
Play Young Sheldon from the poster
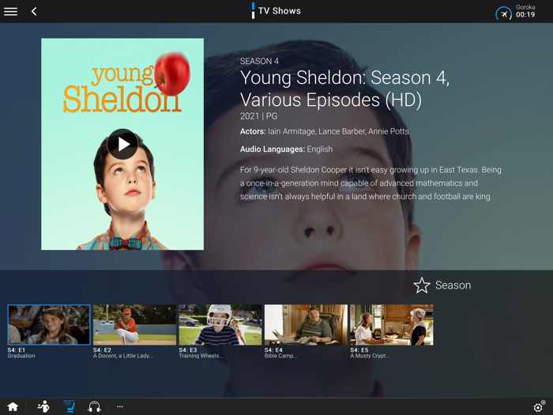tap(122, 144)
